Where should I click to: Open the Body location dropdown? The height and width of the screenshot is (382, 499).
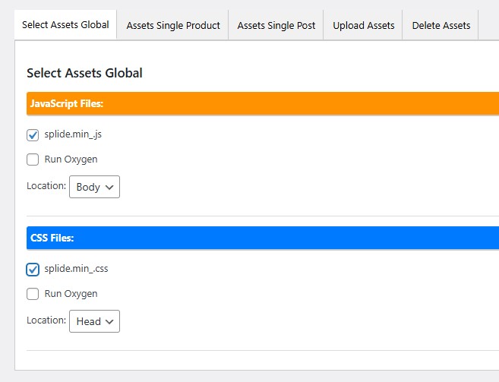pos(94,187)
